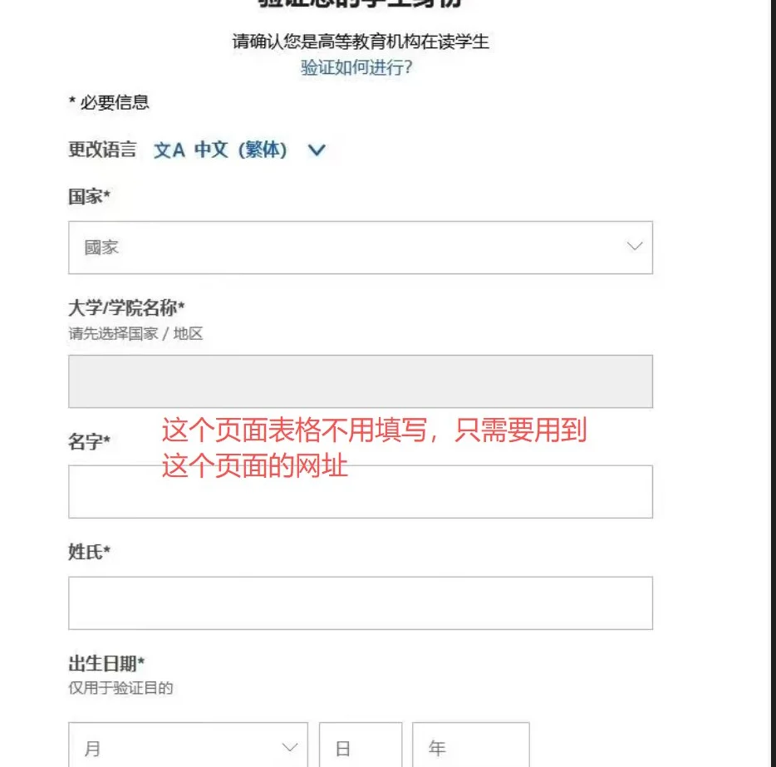This screenshot has width=776, height=767.
Task: Click the month dropdown chevron arrow
Action: coord(290,747)
